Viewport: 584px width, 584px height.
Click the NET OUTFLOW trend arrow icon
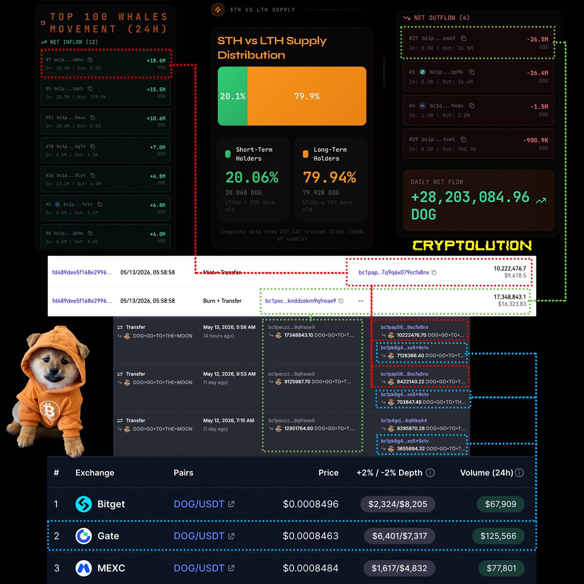pos(407,18)
